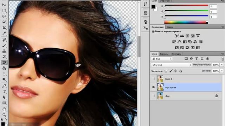
Task: Hide the Фон копия layer
Action: pos(153,87)
